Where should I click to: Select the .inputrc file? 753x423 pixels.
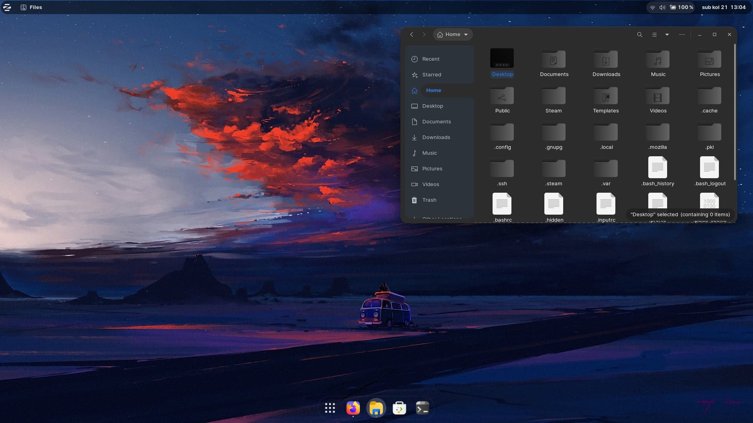(606, 204)
